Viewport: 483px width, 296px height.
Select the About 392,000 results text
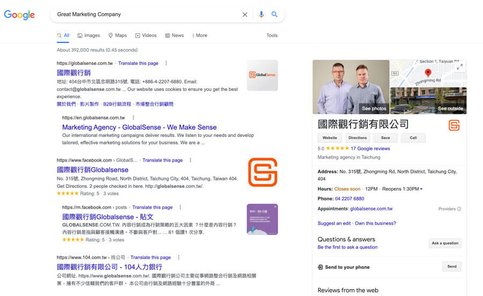coord(97,50)
